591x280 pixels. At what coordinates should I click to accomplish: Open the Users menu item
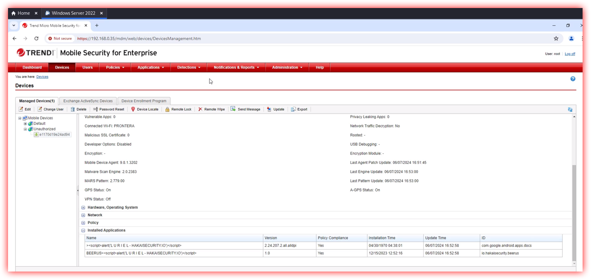click(87, 67)
